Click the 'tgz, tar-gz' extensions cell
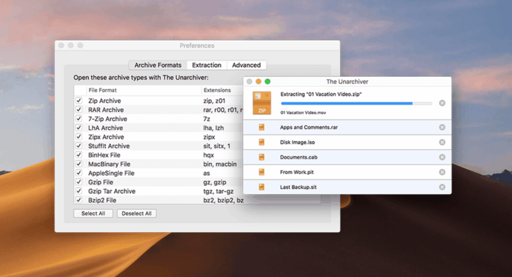The height and width of the screenshot is (277, 512). point(218,191)
